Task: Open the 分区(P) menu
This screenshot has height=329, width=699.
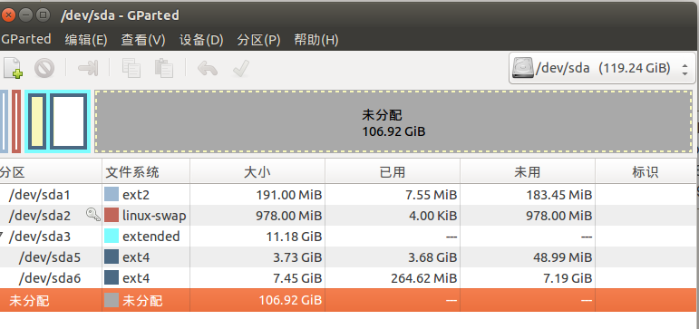Action: click(258, 40)
